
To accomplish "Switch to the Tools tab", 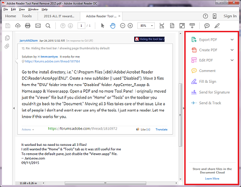I will pyautogui.click(x=27, y=16).
